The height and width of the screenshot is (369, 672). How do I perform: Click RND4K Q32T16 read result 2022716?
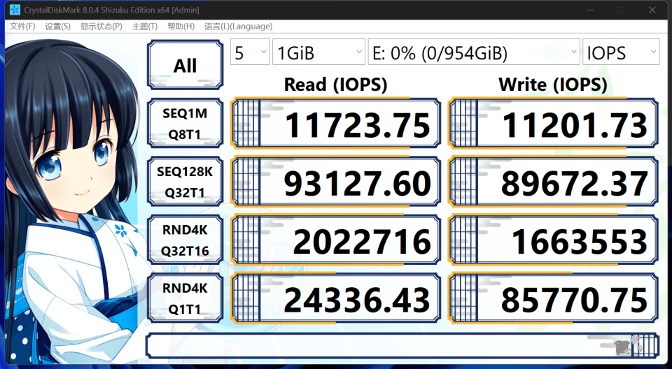tap(335, 240)
